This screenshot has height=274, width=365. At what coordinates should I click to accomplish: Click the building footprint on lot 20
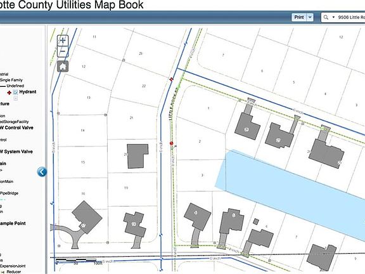pos(138,156)
